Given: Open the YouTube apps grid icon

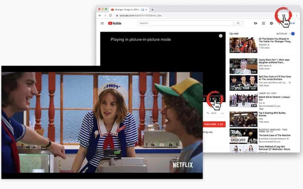Looking at the screenshot, I should [x=263, y=23].
